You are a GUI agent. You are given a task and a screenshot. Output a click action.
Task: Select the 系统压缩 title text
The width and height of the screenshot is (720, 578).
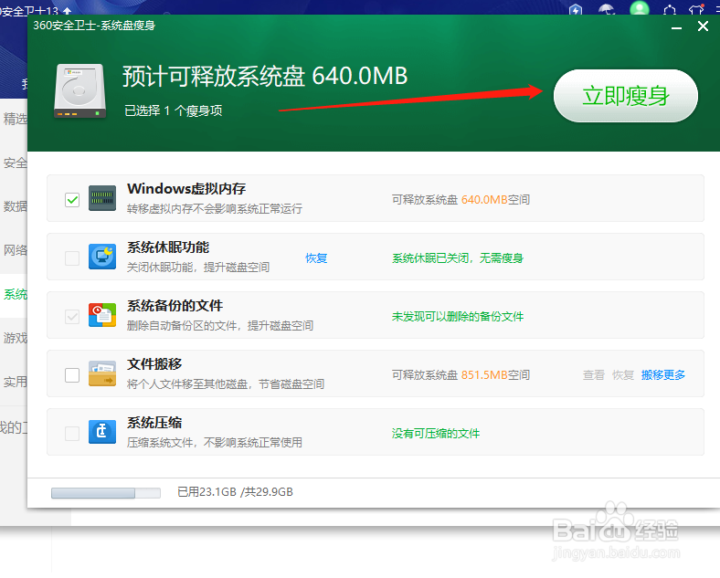click(154, 423)
